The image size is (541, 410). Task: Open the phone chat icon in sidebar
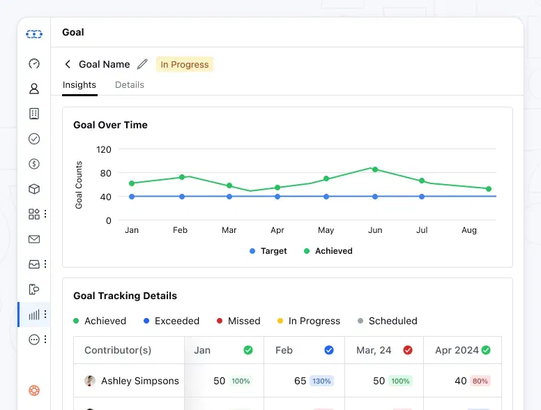[x=34, y=289]
